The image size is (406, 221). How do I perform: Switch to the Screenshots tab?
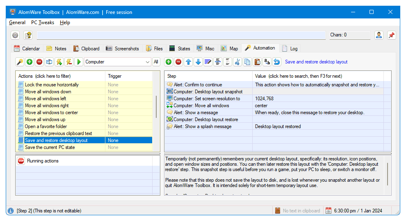pos(122,48)
